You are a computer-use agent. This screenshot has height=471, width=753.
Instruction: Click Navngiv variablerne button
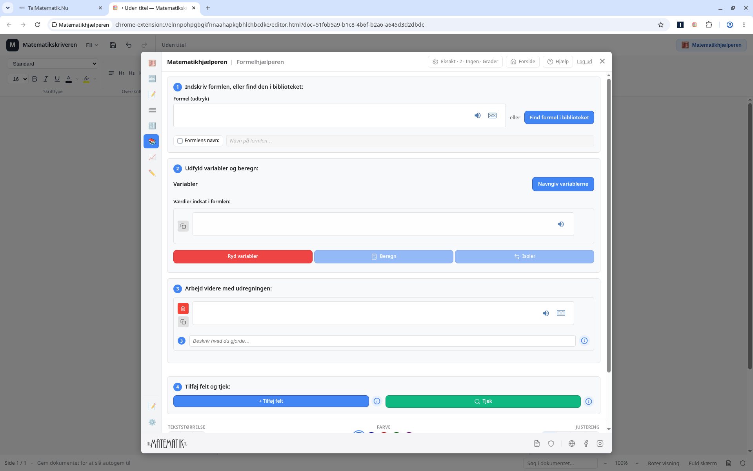tap(563, 184)
